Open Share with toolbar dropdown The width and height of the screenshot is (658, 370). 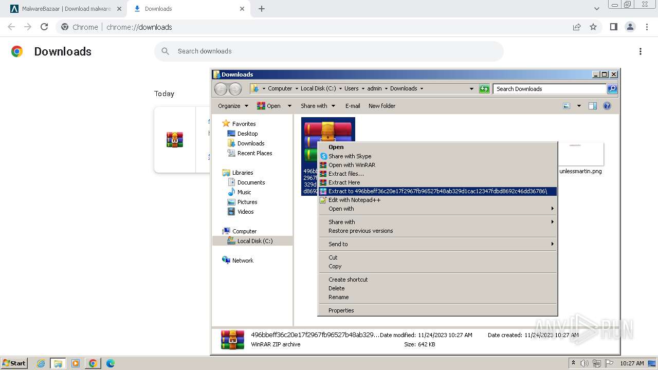[x=318, y=106]
